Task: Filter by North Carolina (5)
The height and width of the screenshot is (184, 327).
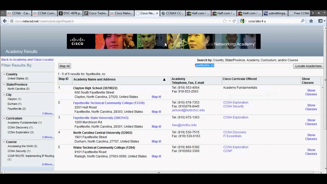Action: [x=18, y=89]
